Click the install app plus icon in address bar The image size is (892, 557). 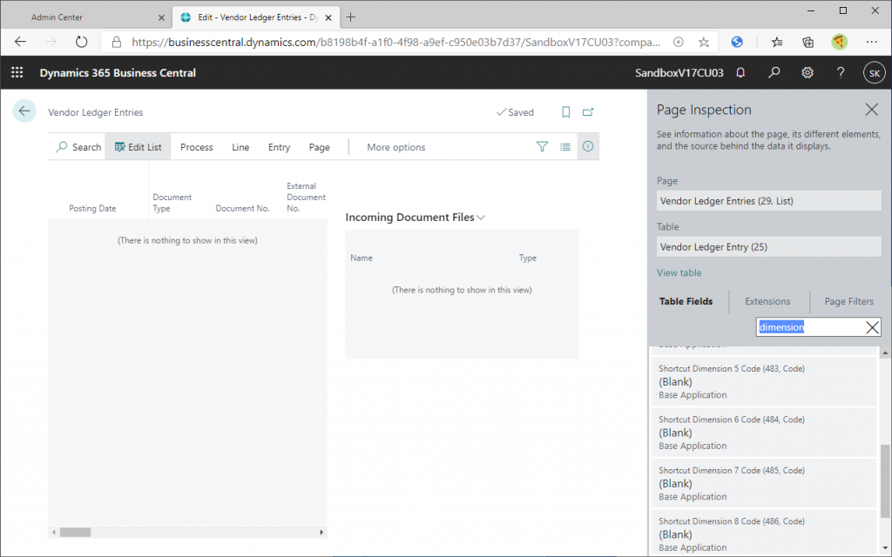678,42
